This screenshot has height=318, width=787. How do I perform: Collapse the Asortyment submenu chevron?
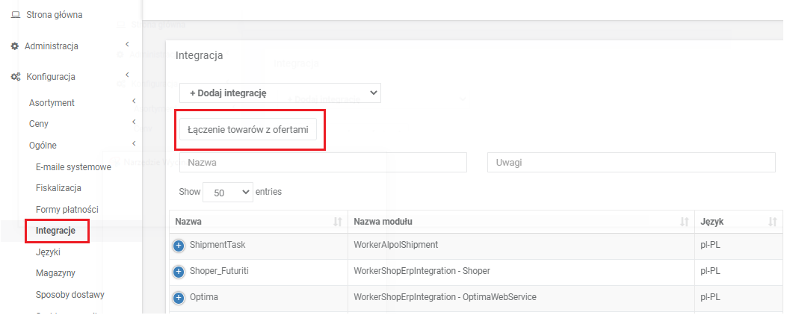coord(133,102)
